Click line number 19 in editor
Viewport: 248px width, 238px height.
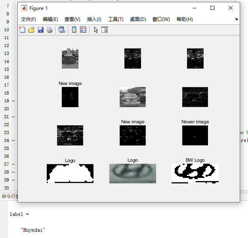6,101
